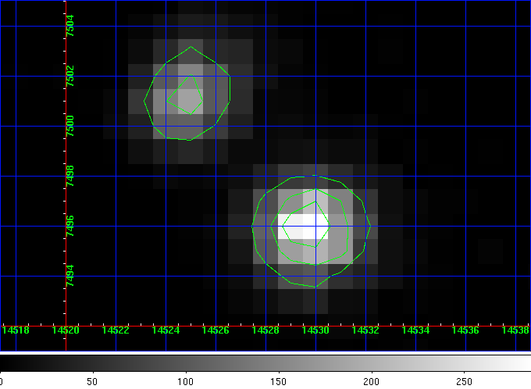Click the 7498 y-axis label
The width and height of the screenshot is (531, 389).
(70, 176)
